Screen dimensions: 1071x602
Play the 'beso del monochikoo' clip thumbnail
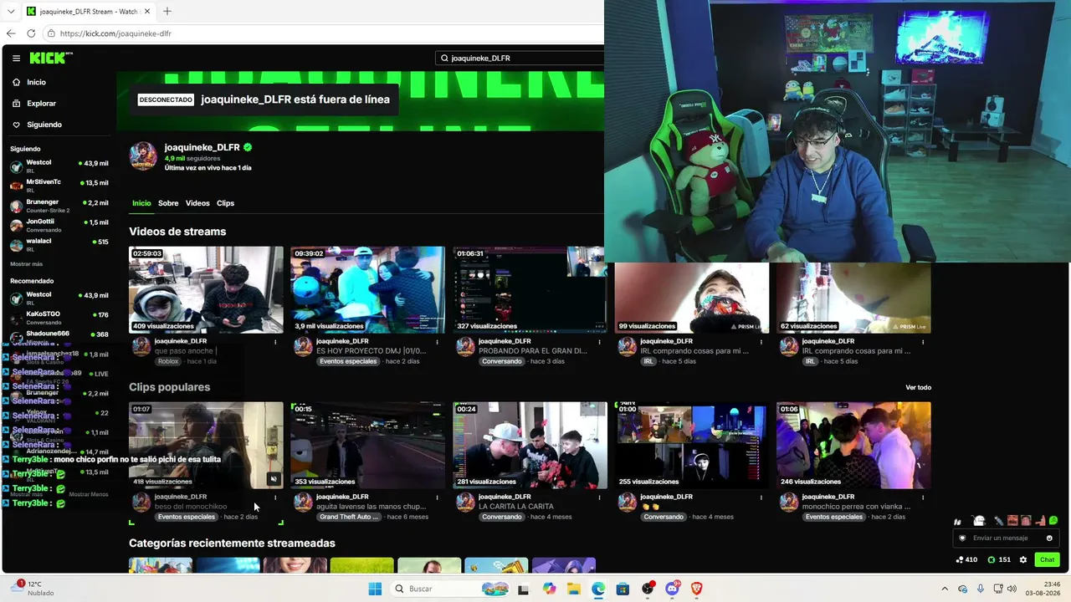206,445
